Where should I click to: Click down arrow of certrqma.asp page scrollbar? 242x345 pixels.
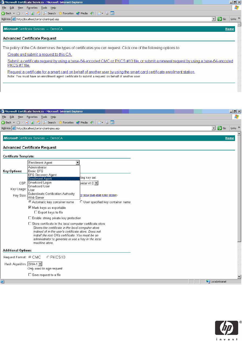point(239,277)
